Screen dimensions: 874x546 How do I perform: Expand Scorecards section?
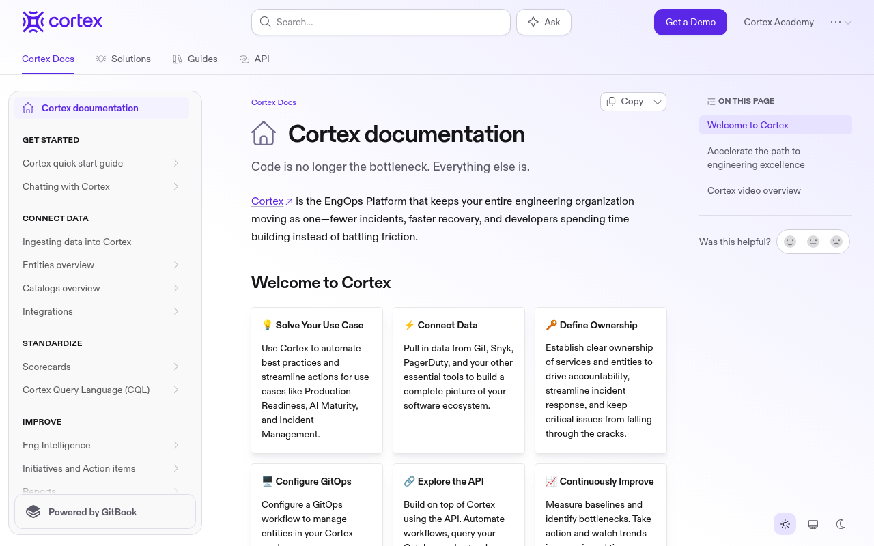pos(176,367)
